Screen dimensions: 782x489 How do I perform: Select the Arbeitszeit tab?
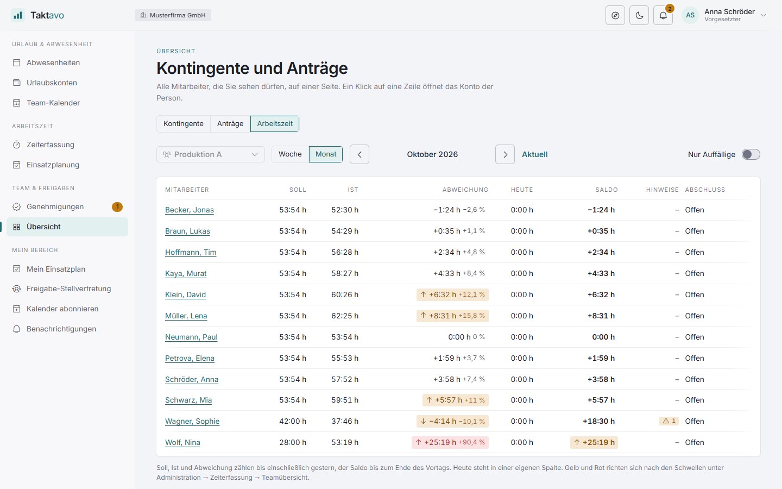(275, 124)
